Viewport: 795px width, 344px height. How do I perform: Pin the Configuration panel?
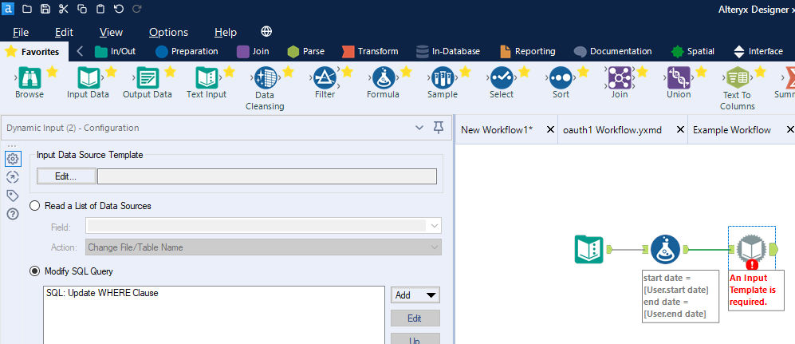(439, 128)
